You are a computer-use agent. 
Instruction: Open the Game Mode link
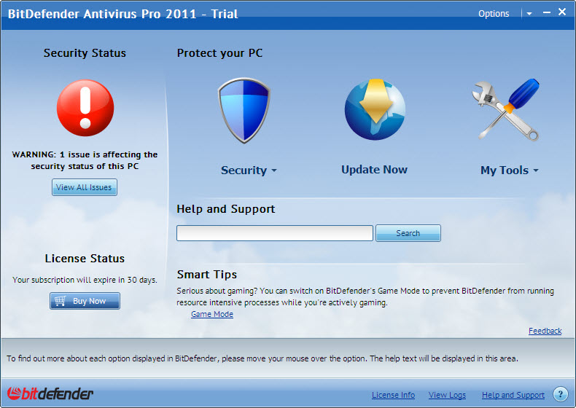[212, 314]
